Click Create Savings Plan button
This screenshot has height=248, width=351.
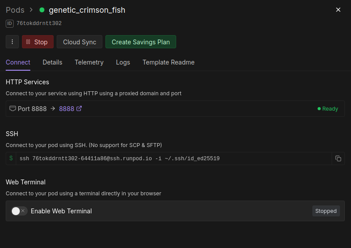point(141,42)
